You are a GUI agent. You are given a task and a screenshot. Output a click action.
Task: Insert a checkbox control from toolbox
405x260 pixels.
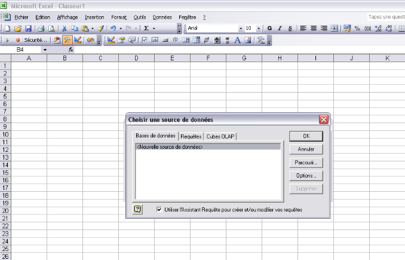point(145,40)
